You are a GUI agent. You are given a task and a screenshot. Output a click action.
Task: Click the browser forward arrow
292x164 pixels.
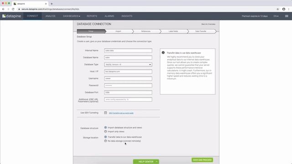coord(8,9)
